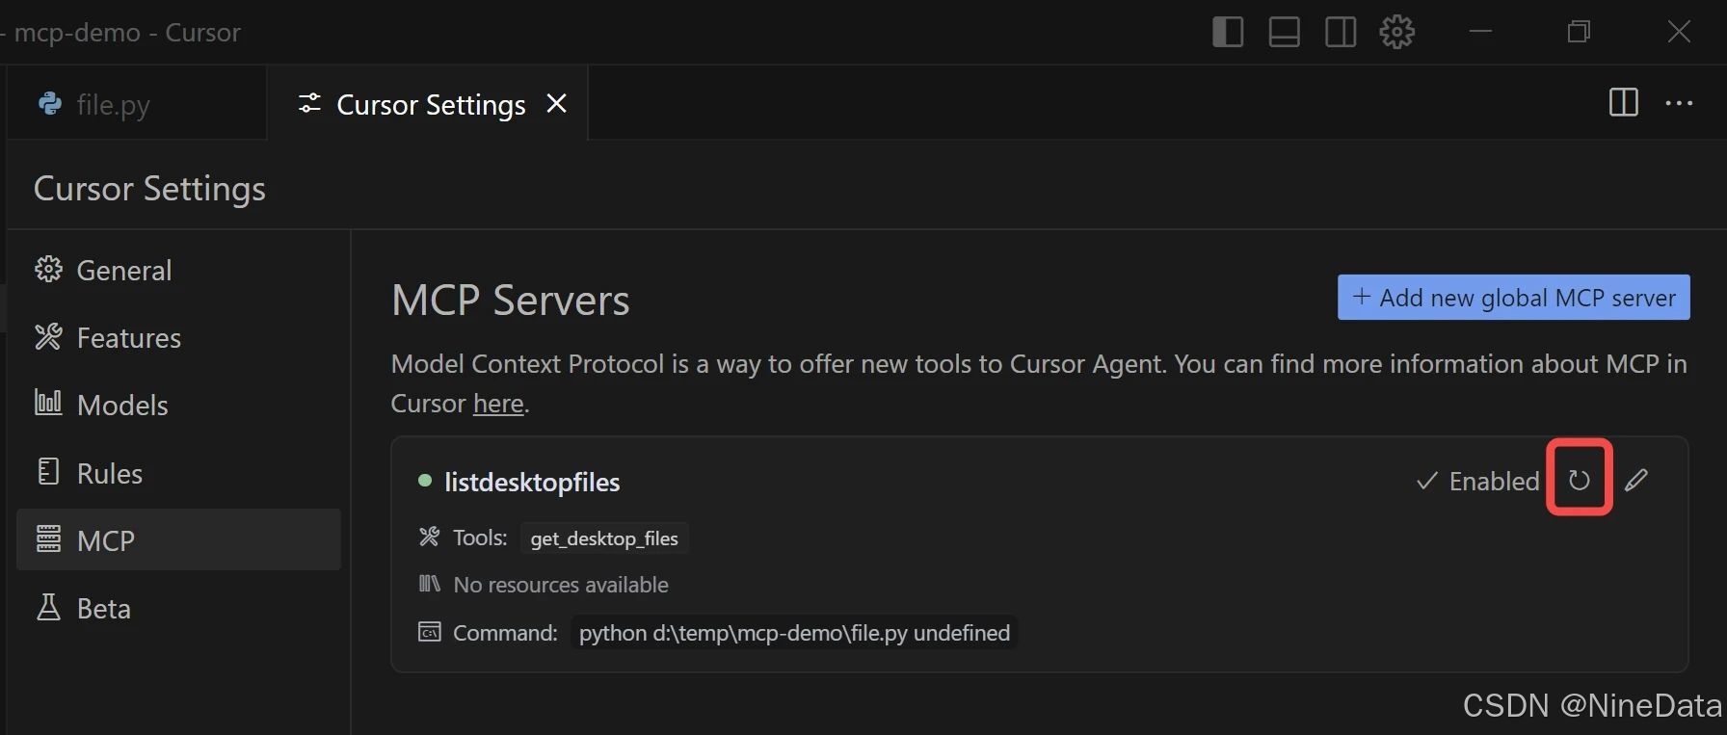
Task: Open the Features settings section
Action: point(178,337)
